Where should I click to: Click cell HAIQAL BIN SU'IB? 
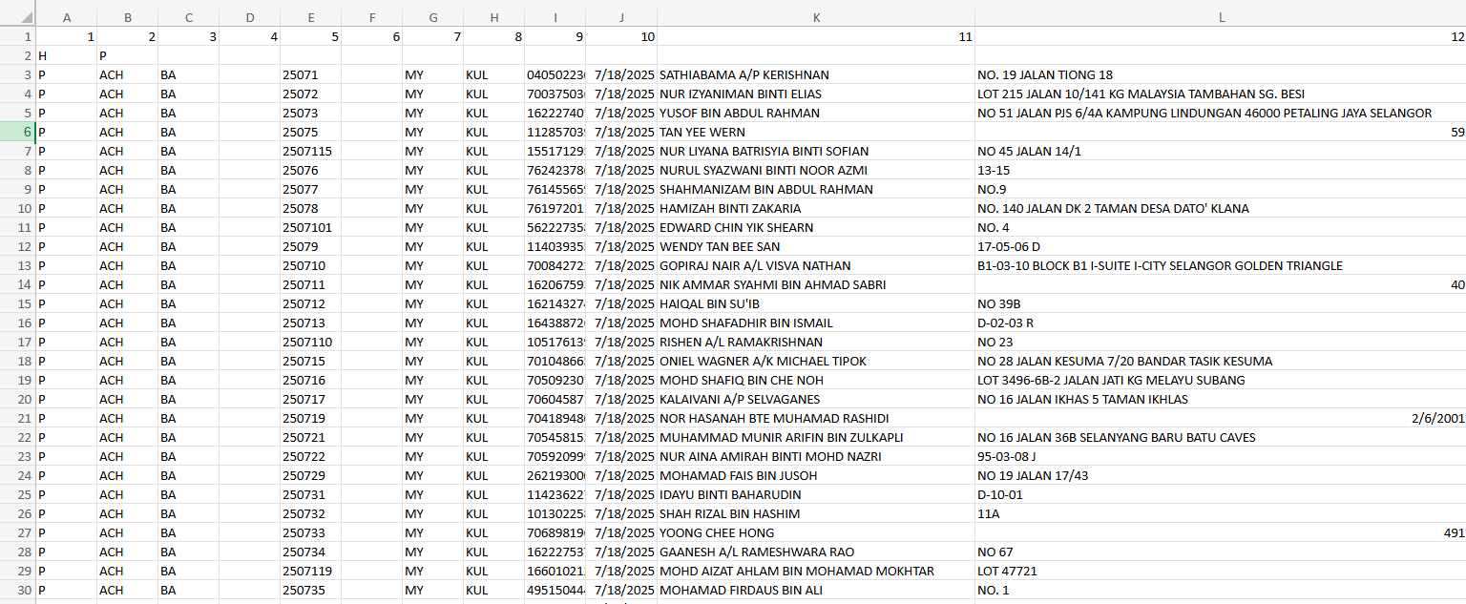(816, 303)
